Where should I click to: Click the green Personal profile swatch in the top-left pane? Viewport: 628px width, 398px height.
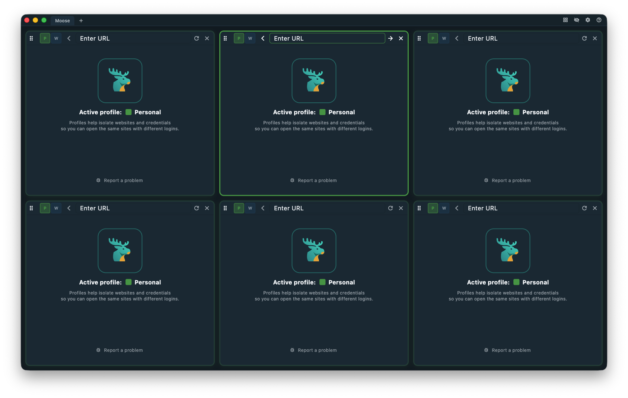point(128,112)
